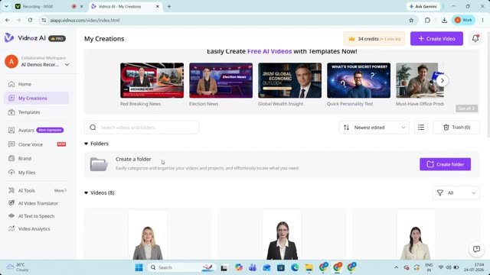
Task: Bookmark this page with the star icon
Action: pyautogui.click(x=411, y=21)
